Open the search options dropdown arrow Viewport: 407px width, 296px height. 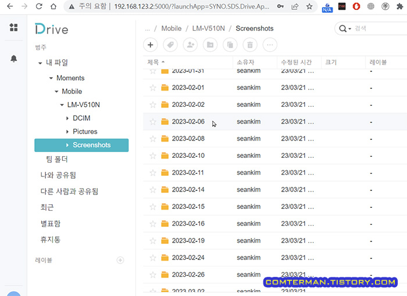(x=349, y=29)
